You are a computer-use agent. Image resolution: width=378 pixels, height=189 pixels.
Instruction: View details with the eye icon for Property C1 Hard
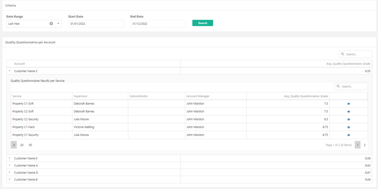348,127
